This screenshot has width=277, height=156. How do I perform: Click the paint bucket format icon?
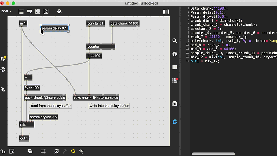59,11
